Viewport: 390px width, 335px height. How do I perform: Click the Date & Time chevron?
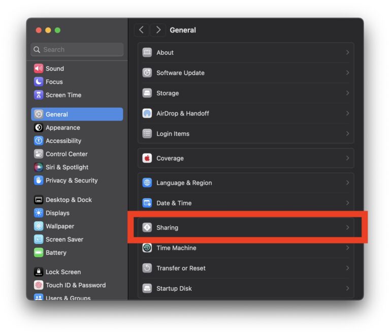tap(347, 203)
